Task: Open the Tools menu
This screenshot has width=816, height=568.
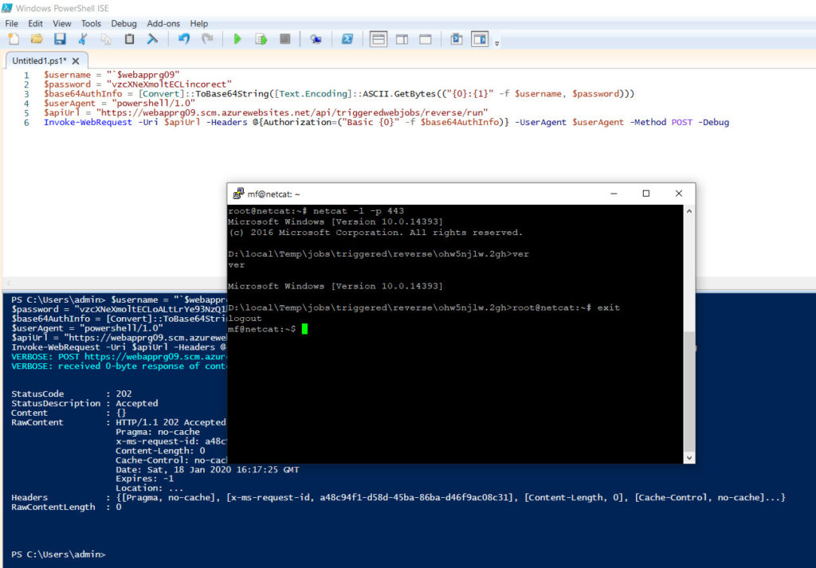Action: [x=91, y=23]
